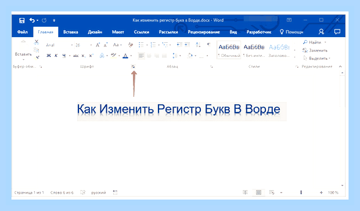Save the document using the floppy icon
This screenshot has width=360, height=211.
[22, 20]
